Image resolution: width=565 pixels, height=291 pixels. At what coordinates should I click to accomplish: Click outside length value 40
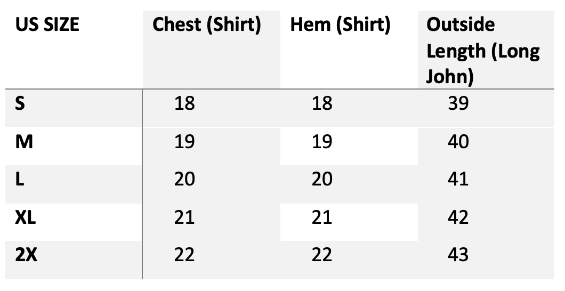pos(458,142)
